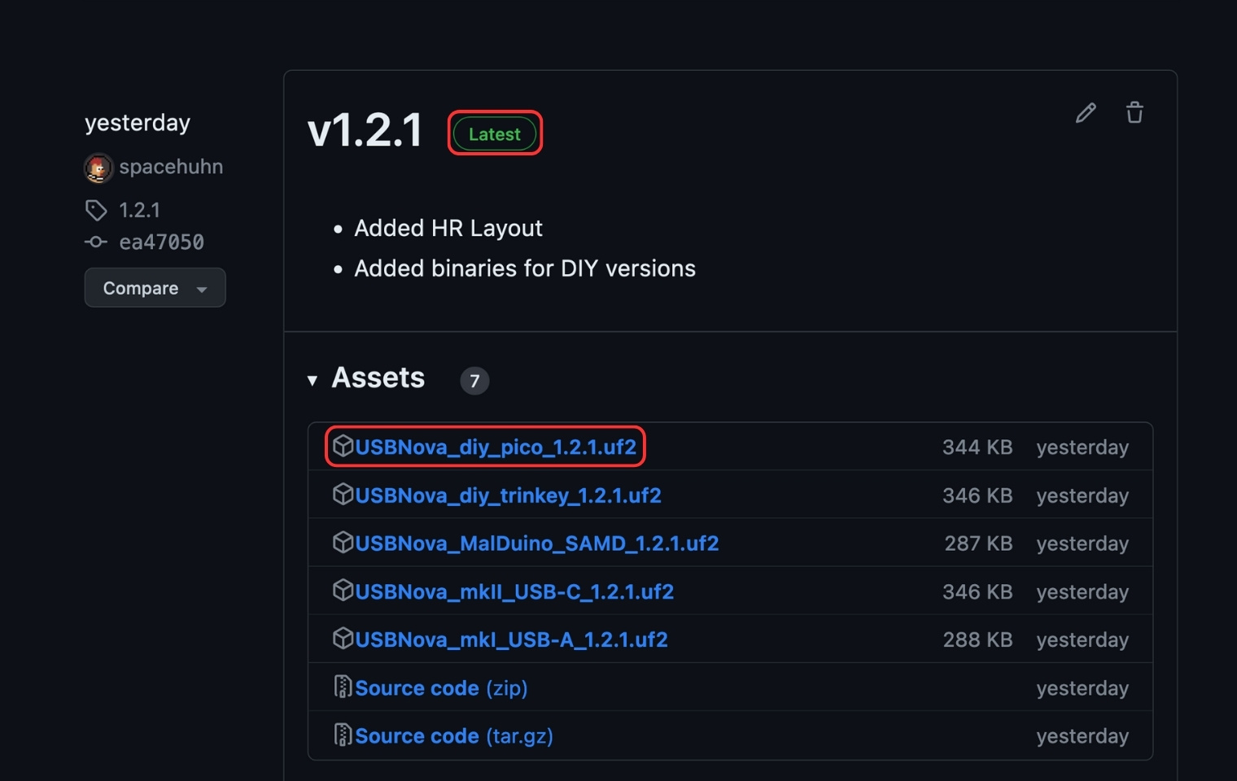The height and width of the screenshot is (781, 1237).
Task: Download USBNova_mkI_USB-A_1.2.1.uf2
Action: 511,639
